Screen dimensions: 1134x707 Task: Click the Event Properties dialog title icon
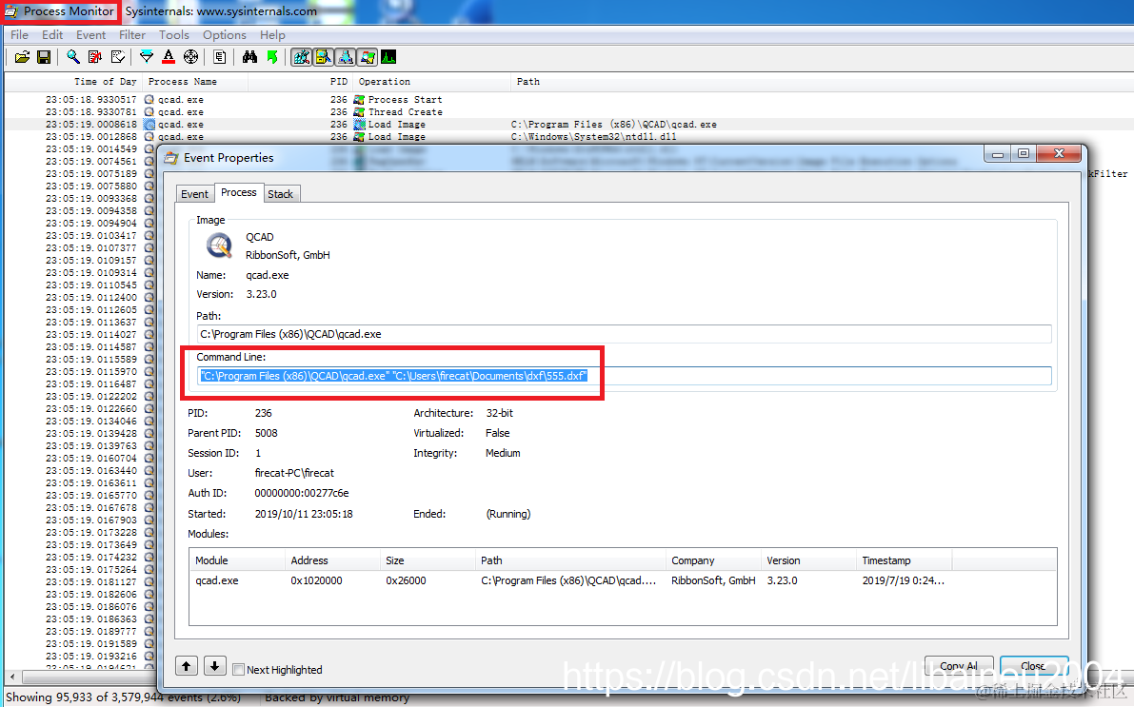171,158
